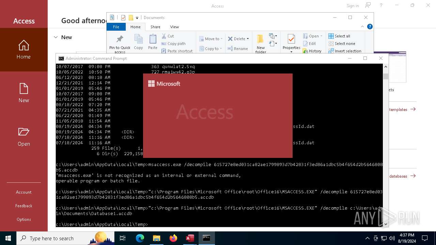Screen dimensions: 436x245
Task: Open File tab in Documents window
Action: 116,27
